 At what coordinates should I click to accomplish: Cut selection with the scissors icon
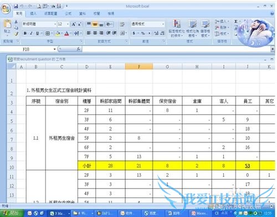[16, 22]
